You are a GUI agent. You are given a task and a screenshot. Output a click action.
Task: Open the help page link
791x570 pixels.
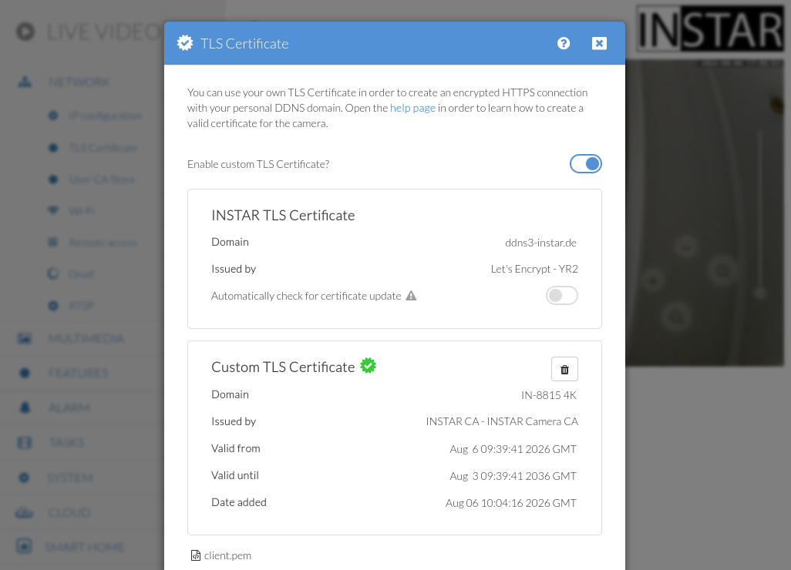pos(412,108)
